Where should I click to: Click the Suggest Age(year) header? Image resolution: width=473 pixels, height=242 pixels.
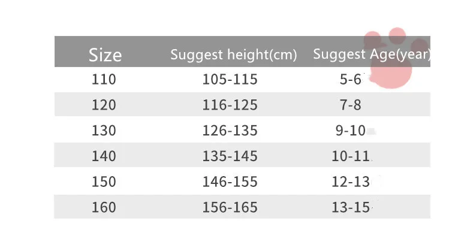click(x=372, y=55)
